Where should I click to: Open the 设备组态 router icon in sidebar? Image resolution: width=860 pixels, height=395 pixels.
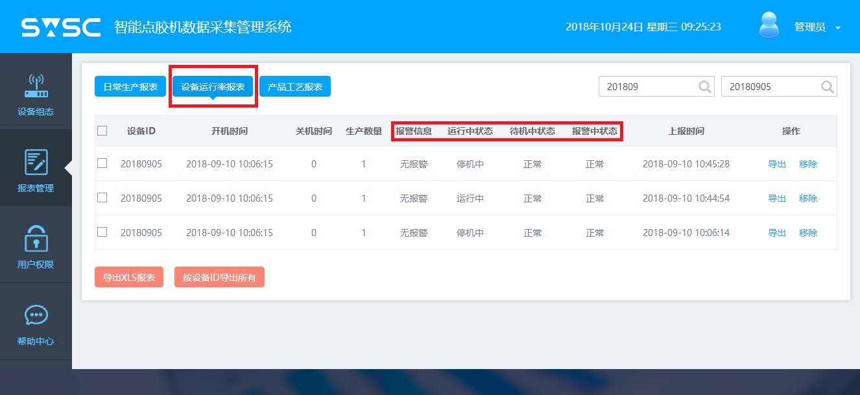[x=36, y=86]
